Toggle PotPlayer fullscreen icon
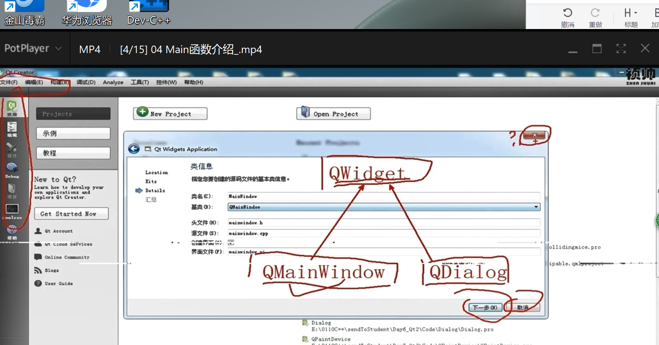Screen dimensions: 659x345 point(621,49)
